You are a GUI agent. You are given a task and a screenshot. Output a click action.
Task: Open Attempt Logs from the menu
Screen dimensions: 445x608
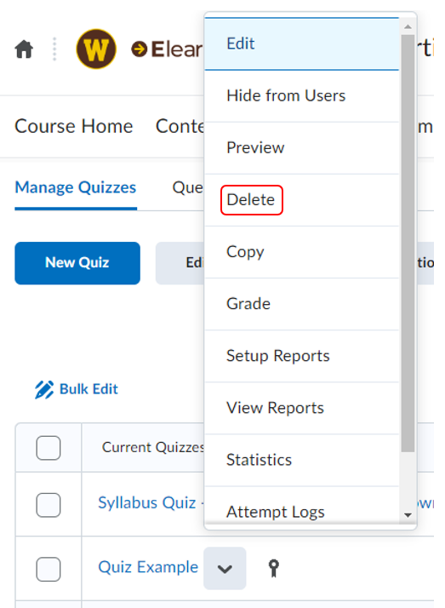(302, 506)
